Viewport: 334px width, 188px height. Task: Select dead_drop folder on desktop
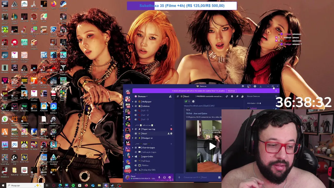point(14,172)
